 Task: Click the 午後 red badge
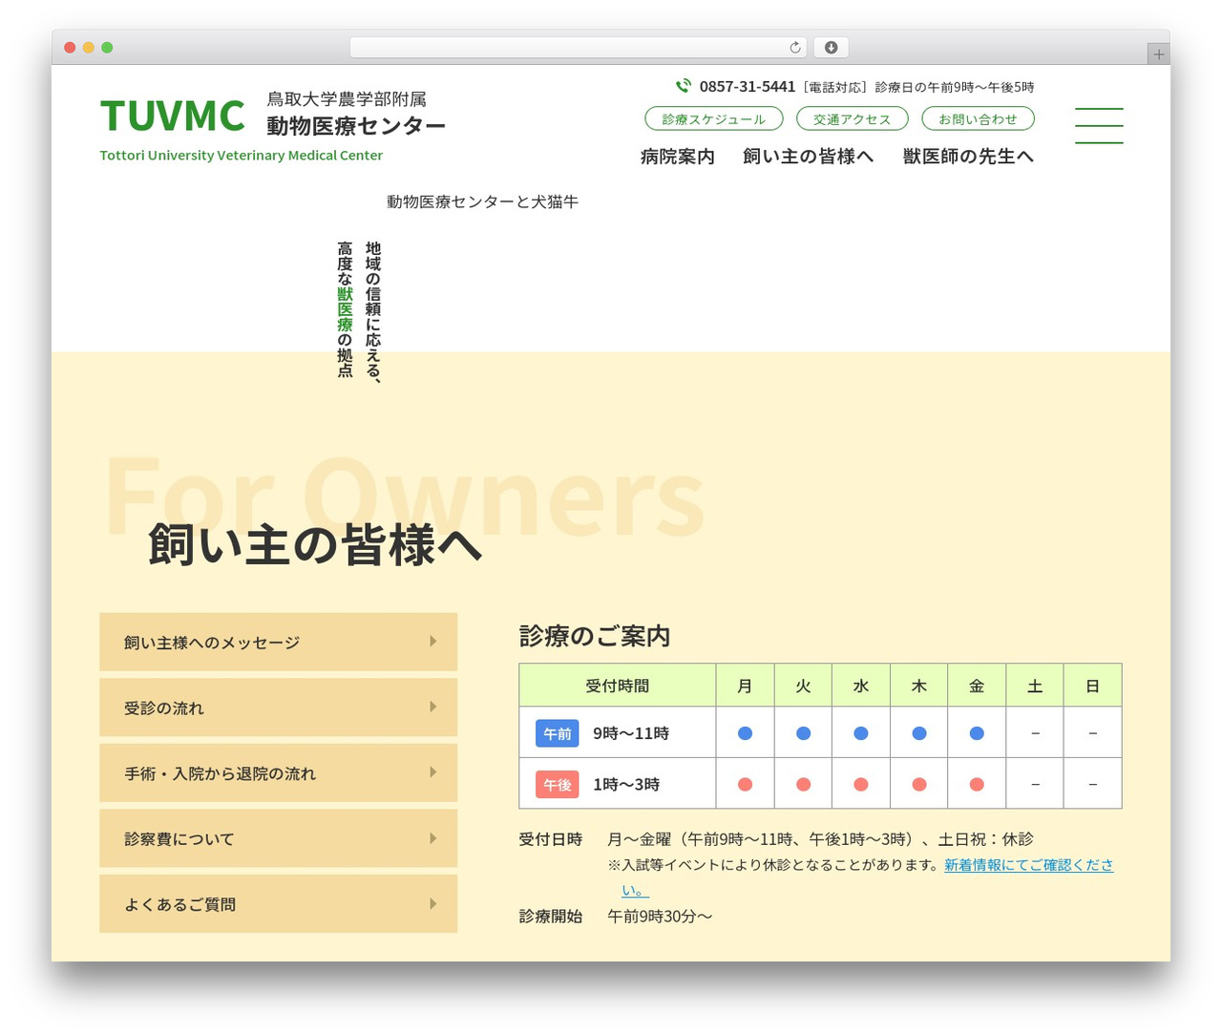[558, 785]
